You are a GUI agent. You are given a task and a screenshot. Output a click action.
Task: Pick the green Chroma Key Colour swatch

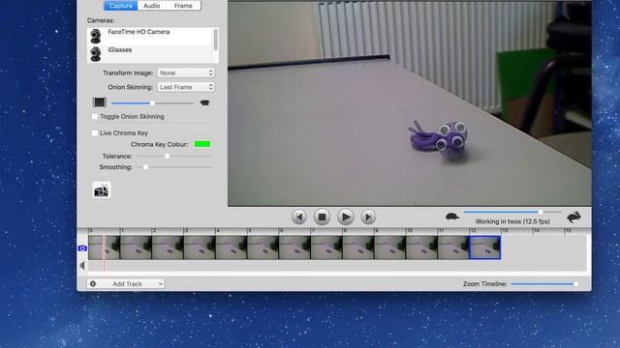tap(202, 144)
